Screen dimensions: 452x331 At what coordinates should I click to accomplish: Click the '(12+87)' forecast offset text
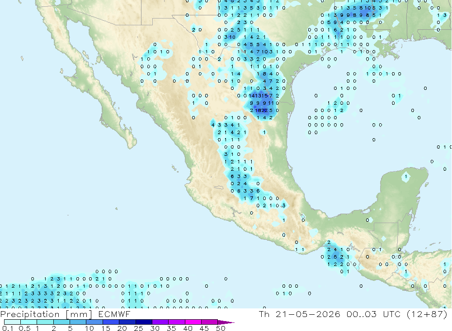427,314
